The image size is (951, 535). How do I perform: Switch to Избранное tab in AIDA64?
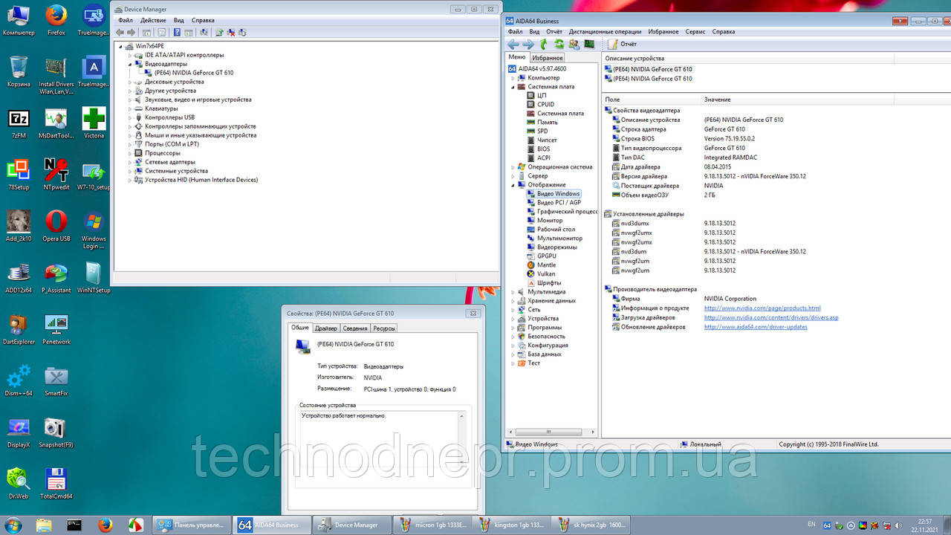click(548, 57)
